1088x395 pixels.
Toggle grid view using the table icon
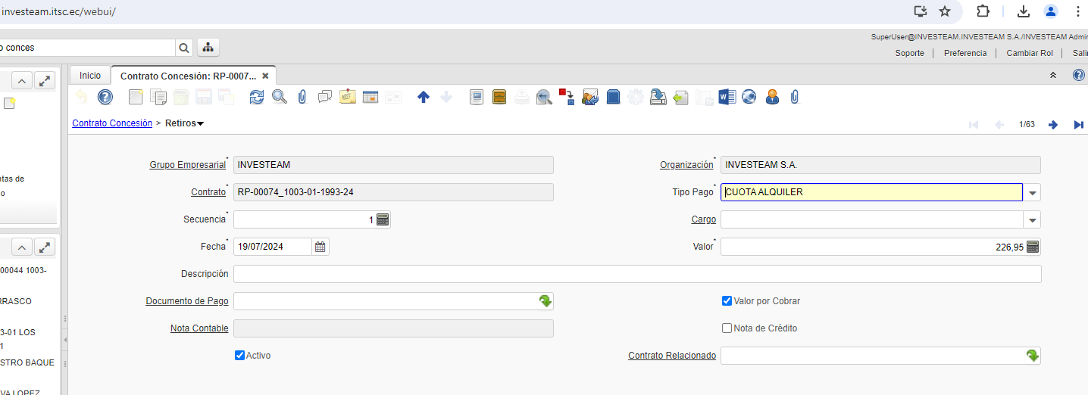coord(370,97)
